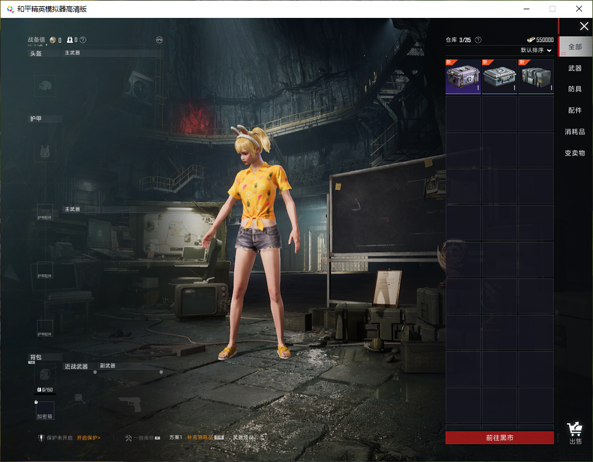Viewport: 593px width, 462px height.
Task: Click the backpack 0/150 capacity text
Action: [x=45, y=389]
